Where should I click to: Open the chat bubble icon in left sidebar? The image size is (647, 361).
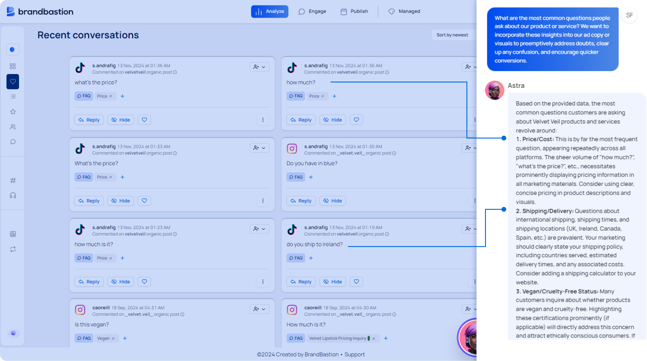click(x=13, y=141)
